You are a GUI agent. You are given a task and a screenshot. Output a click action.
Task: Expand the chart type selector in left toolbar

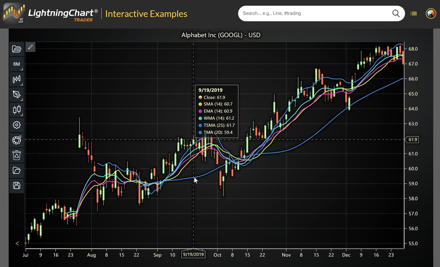point(17,79)
